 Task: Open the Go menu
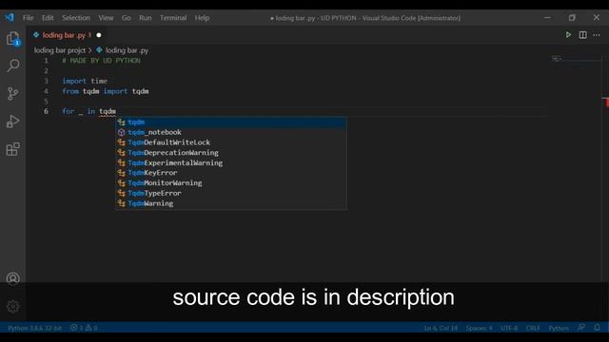click(x=127, y=18)
